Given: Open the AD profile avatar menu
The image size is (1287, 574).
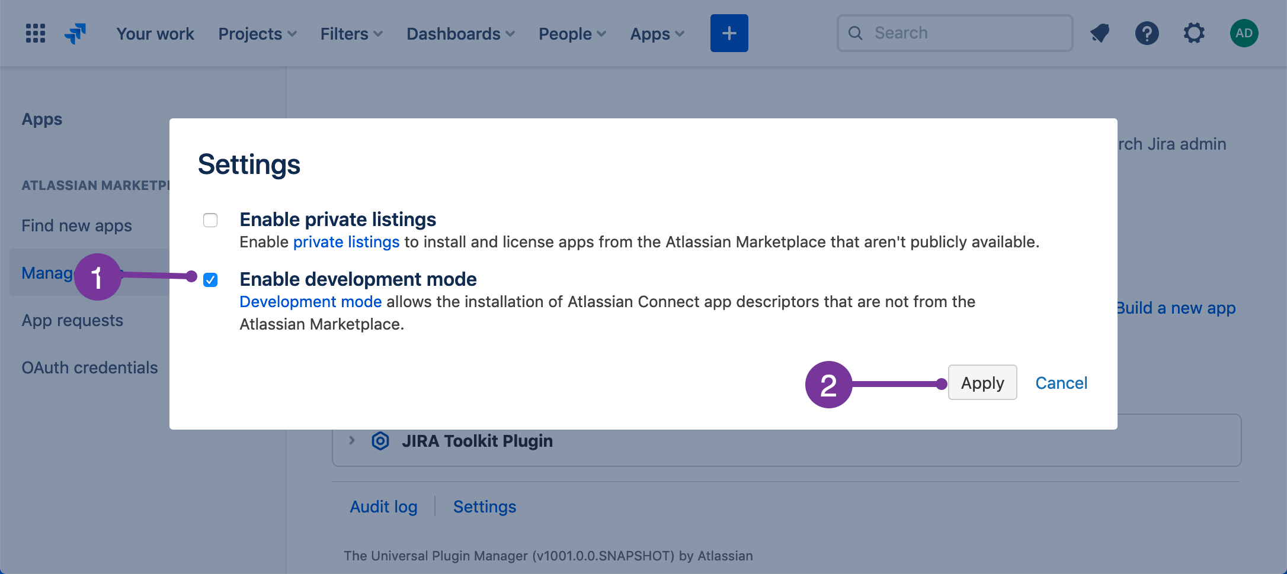Looking at the screenshot, I should pyautogui.click(x=1244, y=33).
